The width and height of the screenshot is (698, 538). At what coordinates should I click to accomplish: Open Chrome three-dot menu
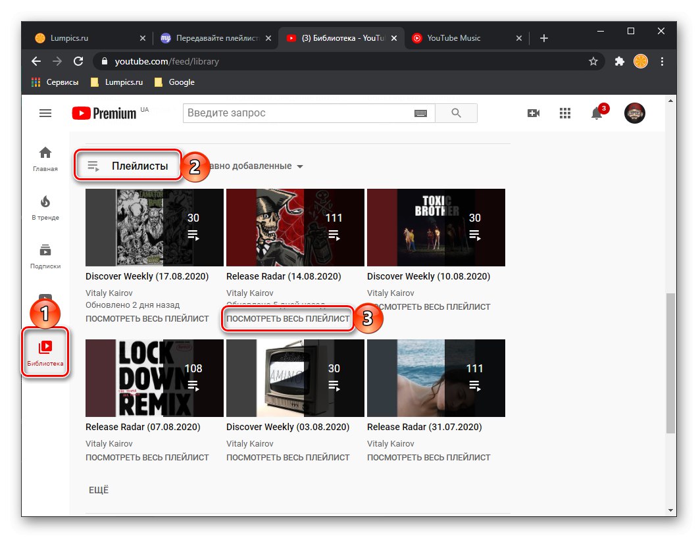[662, 61]
